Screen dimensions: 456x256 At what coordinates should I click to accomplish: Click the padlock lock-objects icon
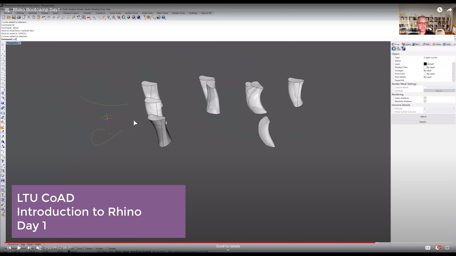tap(114, 17)
